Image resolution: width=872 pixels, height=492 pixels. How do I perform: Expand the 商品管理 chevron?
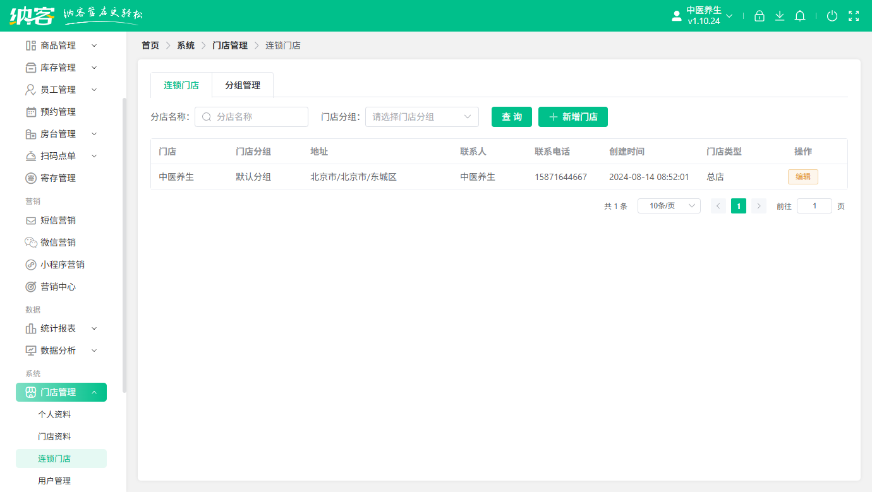94,45
